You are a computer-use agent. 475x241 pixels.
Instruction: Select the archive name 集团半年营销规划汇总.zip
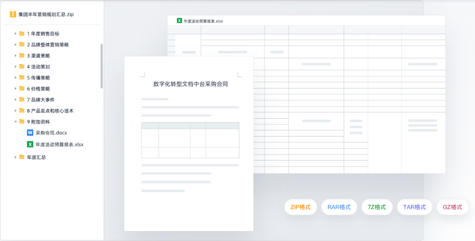coord(46,15)
